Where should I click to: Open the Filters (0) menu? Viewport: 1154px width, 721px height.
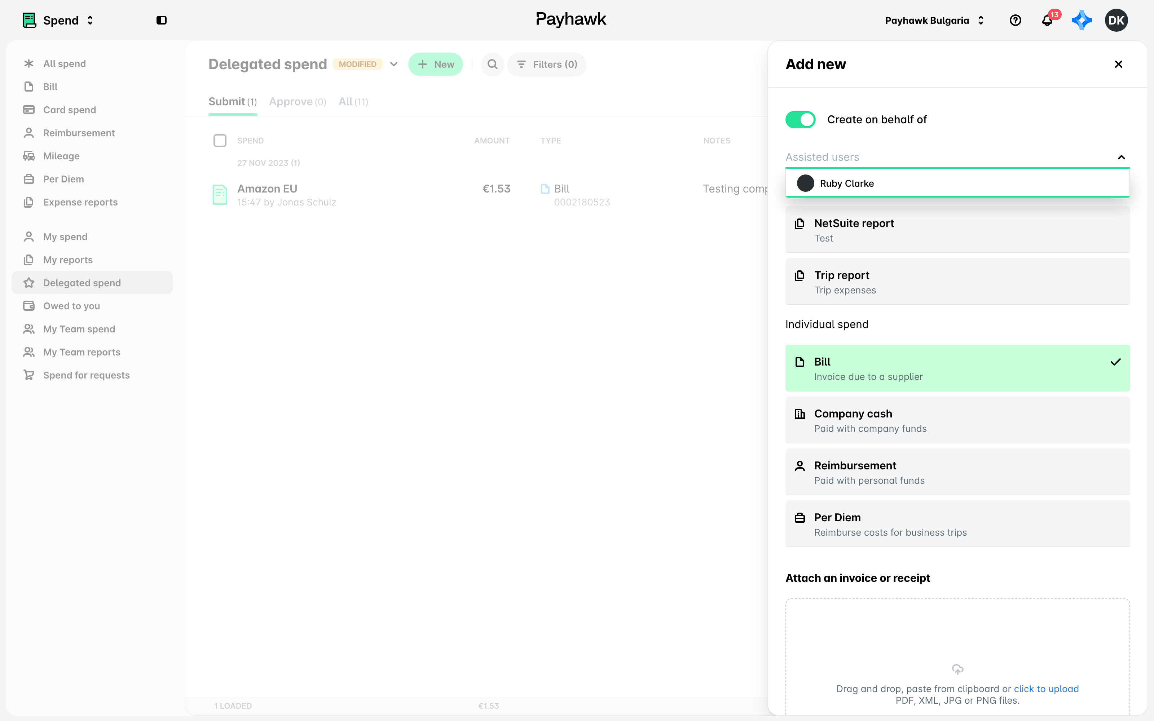pos(546,65)
